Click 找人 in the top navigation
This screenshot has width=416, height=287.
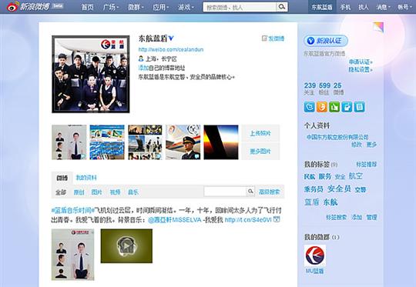[363, 7]
